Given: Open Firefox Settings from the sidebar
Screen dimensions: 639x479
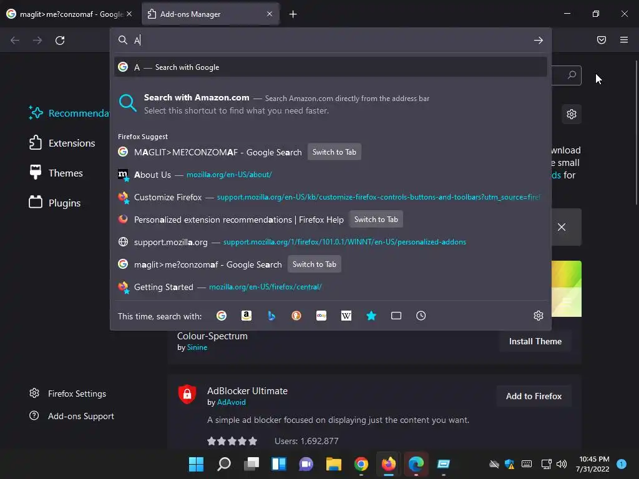Looking at the screenshot, I should pyautogui.click(x=67, y=394).
